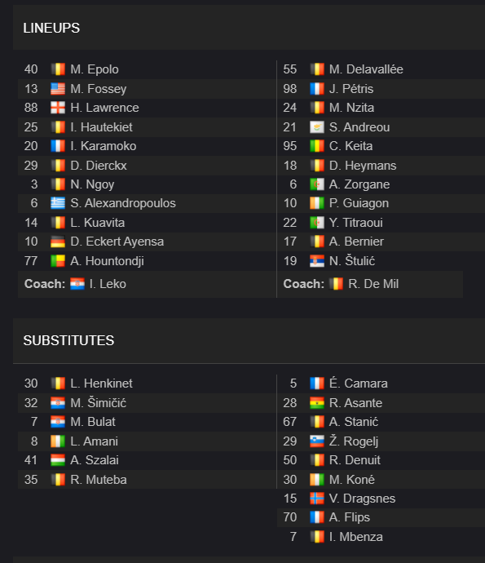This screenshot has width=485, height=563.
Task: Click the Norwegian flag next to V. Dragsnes
Action: (x=317, y=499)
